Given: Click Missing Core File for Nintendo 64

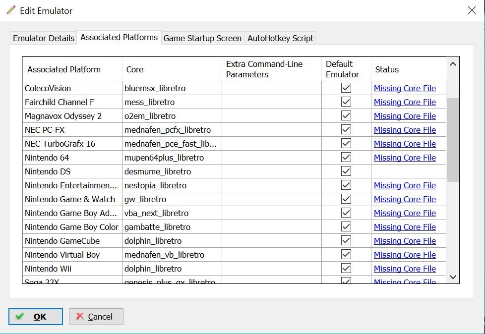Looking at the screenshot, I should [405, 158].
